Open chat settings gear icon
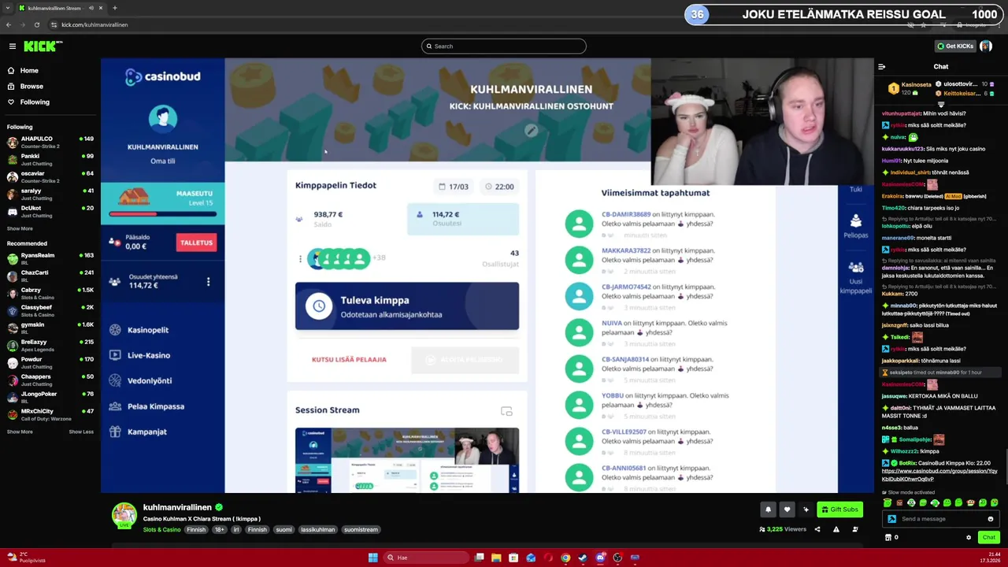The image size is (1008, 567). [969, 538]
